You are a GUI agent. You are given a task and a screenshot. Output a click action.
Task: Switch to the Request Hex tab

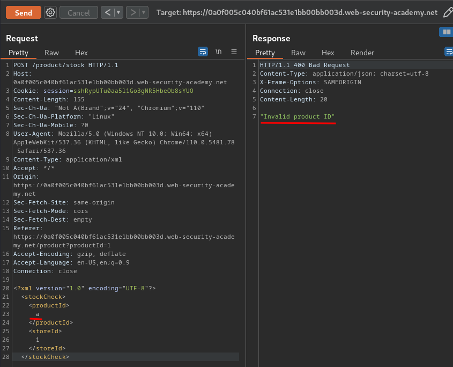click(81, 53)
